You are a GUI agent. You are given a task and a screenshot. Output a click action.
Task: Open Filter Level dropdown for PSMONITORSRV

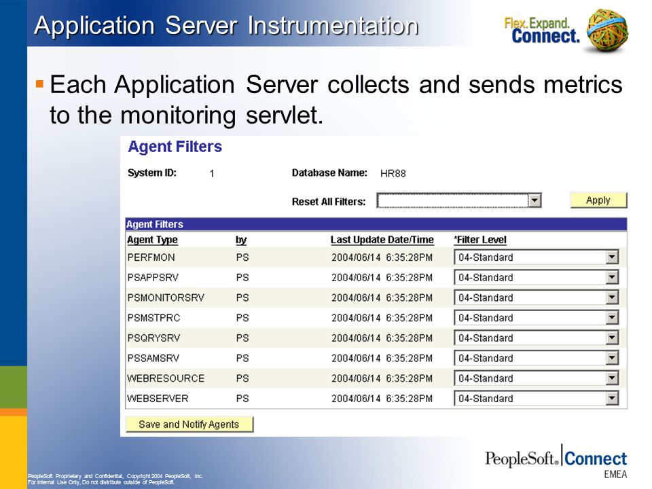pos(536,297)
